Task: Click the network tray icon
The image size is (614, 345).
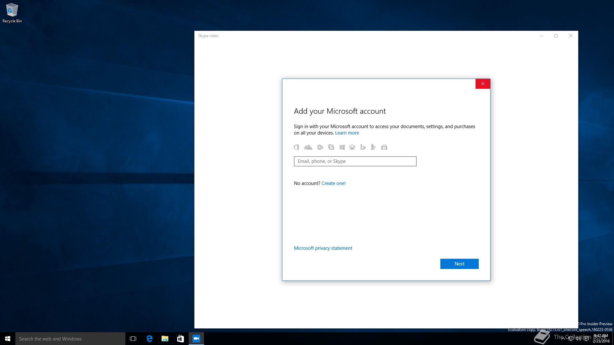Action: click(x=571, y=339)
